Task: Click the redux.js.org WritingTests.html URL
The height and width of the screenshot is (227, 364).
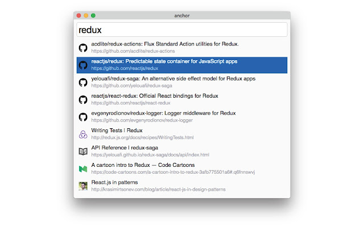Action: [142, 137]
